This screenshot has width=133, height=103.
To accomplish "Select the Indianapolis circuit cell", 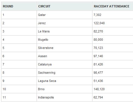I will point(64,97).
